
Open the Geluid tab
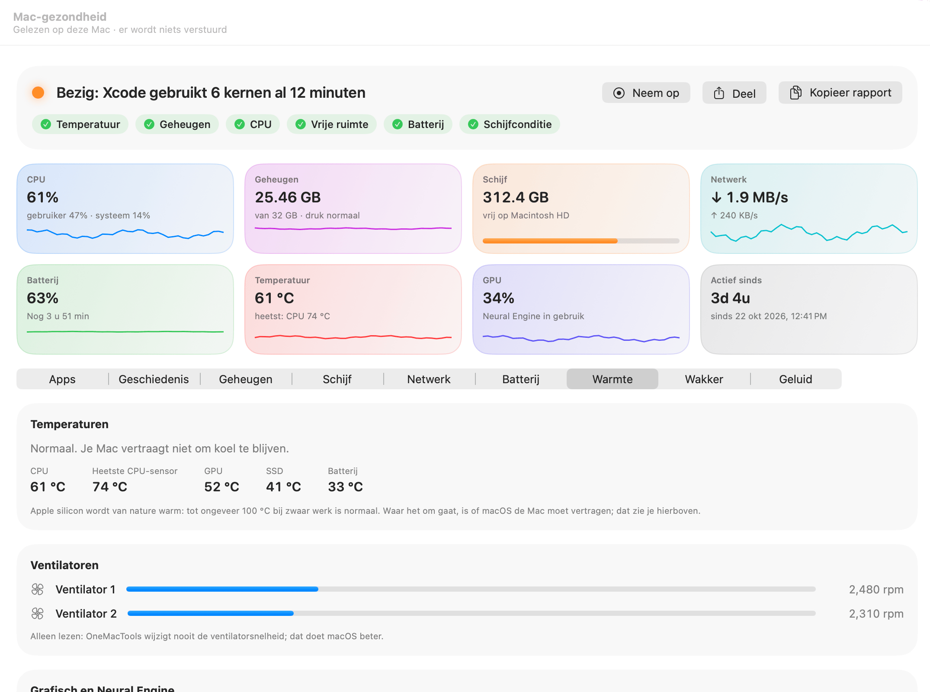[x=795, y=379]
